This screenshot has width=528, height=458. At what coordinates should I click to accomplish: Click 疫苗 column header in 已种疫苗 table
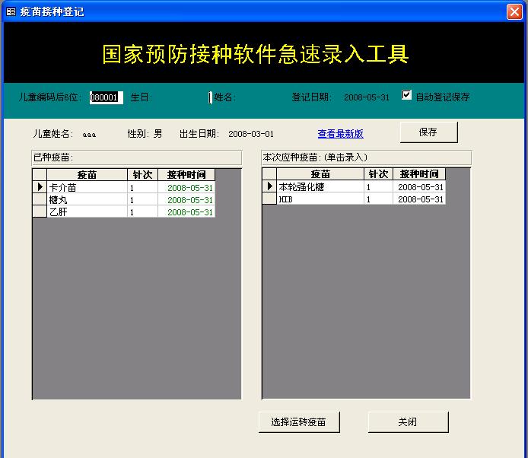pyautogui.click(x=87, y=174)
